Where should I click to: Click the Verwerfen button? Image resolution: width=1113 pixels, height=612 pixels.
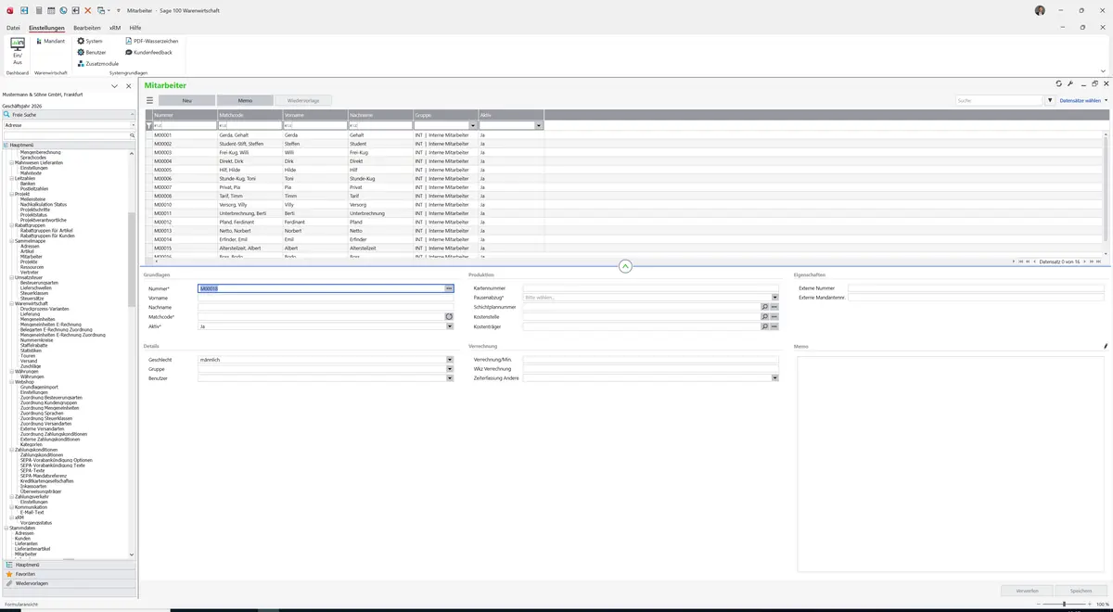[x=1027, y=591]
